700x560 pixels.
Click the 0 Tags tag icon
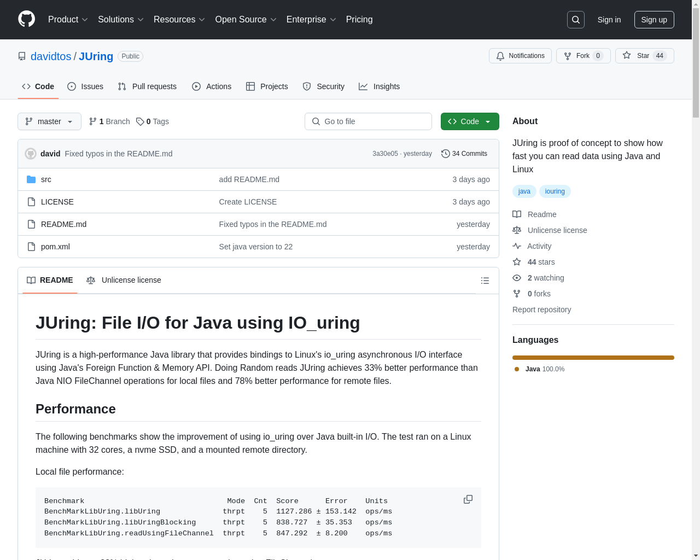(140, 121)
